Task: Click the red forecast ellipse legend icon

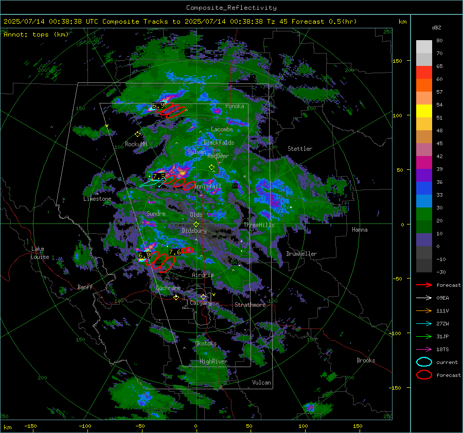Action: [424, 375]
